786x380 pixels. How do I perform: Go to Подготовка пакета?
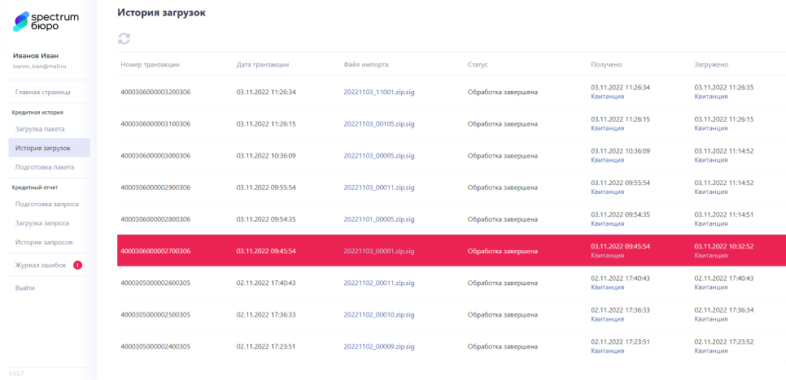[x=45, y=167]
